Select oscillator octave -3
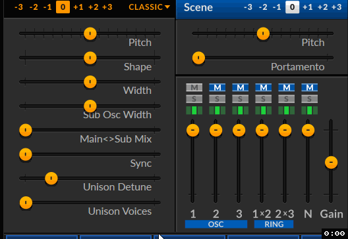Screen dimensions: 348x239 click(x=18, y=7)
